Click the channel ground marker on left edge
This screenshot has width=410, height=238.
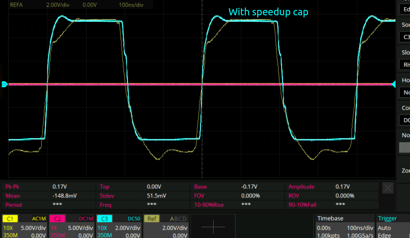pos(4,84)
